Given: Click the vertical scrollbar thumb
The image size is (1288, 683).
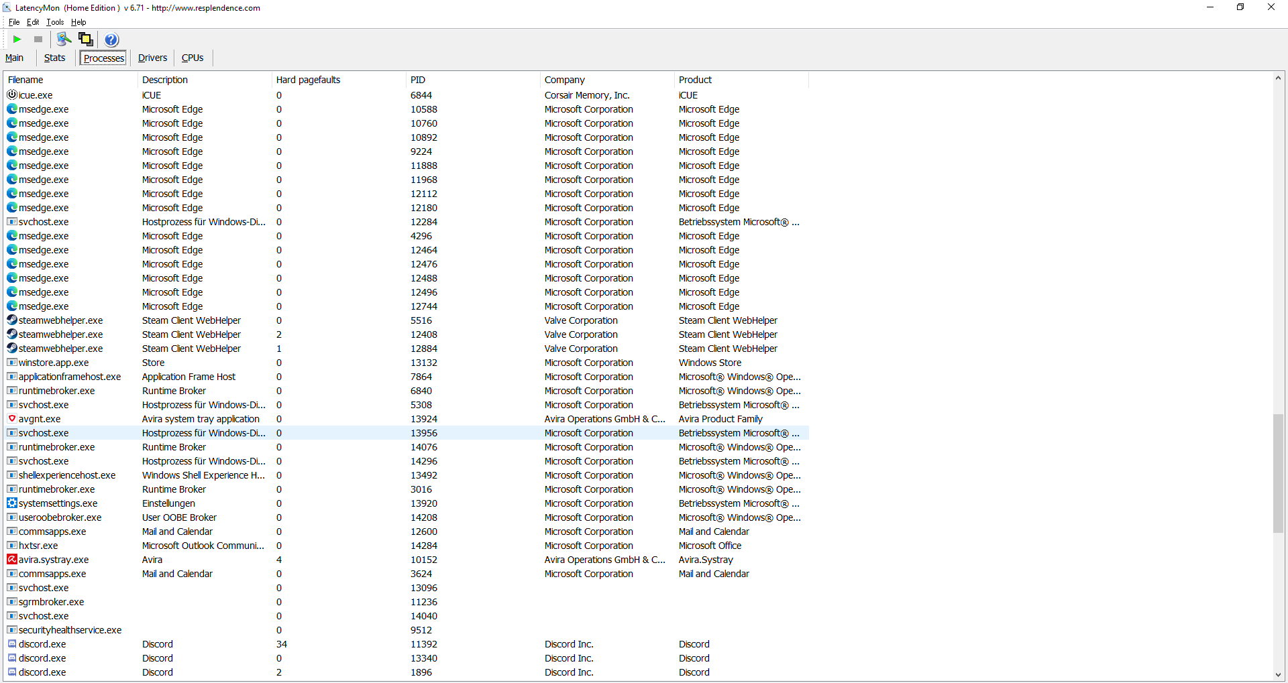Looking at the screenshot, I should click(x=1278, y=474).
